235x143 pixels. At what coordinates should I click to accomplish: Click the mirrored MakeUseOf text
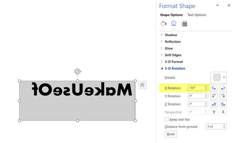(82, 89)
